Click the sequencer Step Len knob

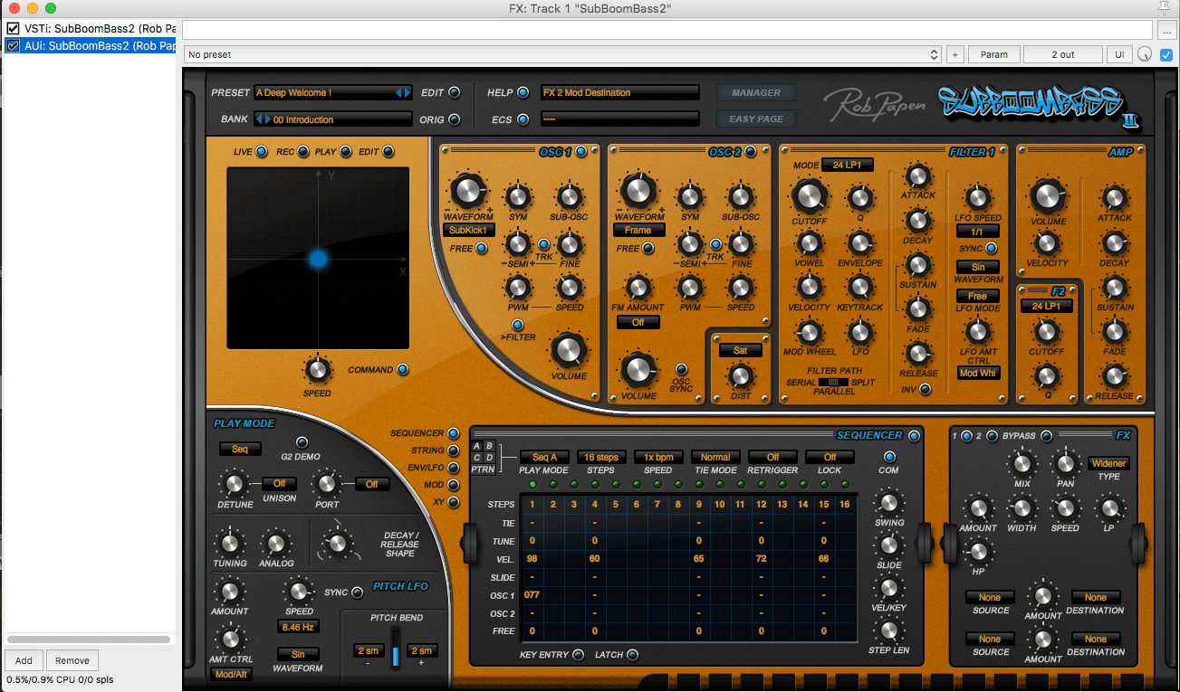point(888,630)
